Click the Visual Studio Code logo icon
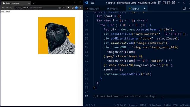The height and width of the screenshot is (107, 190). pyautogui.click(x=86, y=3)
